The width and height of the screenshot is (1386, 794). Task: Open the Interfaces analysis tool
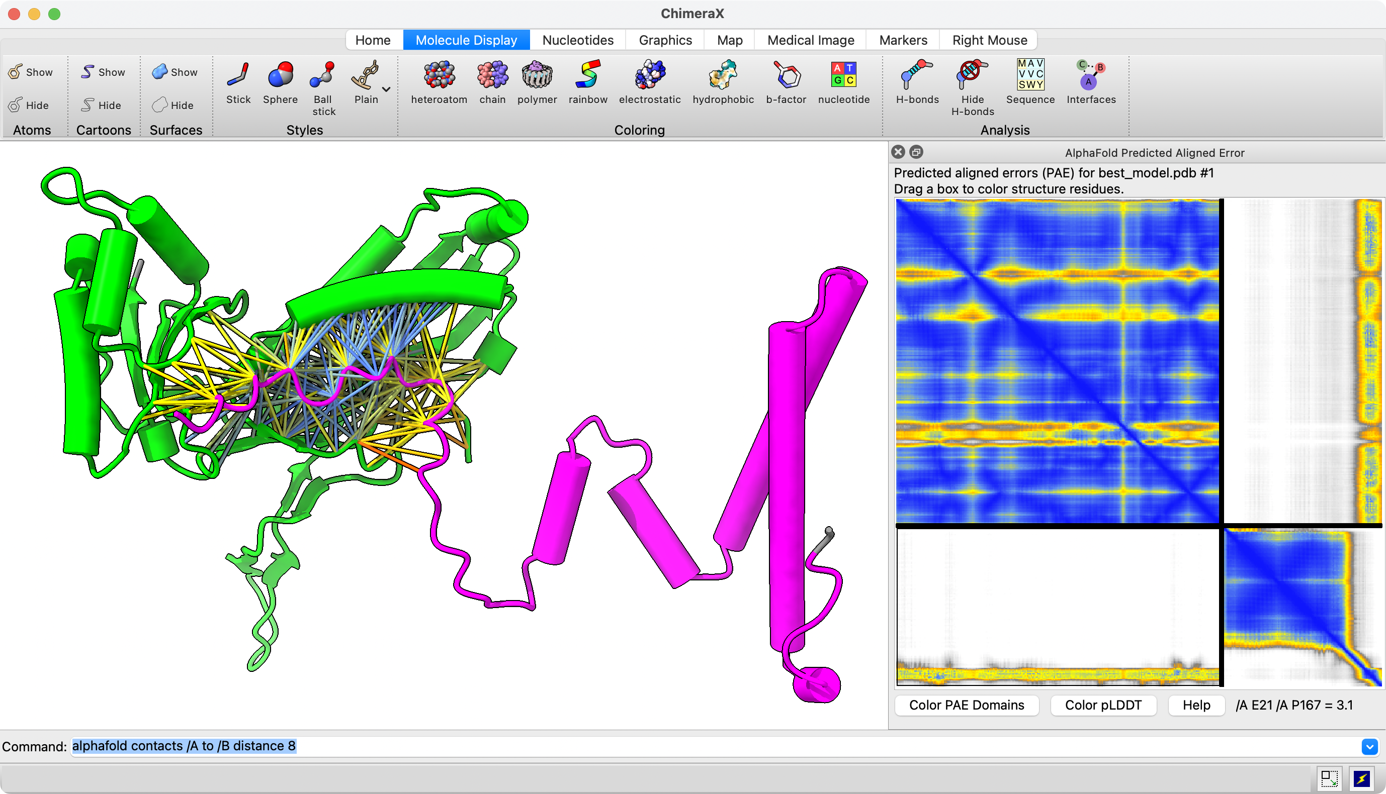point(1091,82)
